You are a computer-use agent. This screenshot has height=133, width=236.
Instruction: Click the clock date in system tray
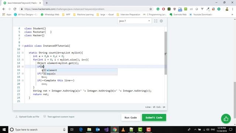pyautogui.click(x=222, y=130)
